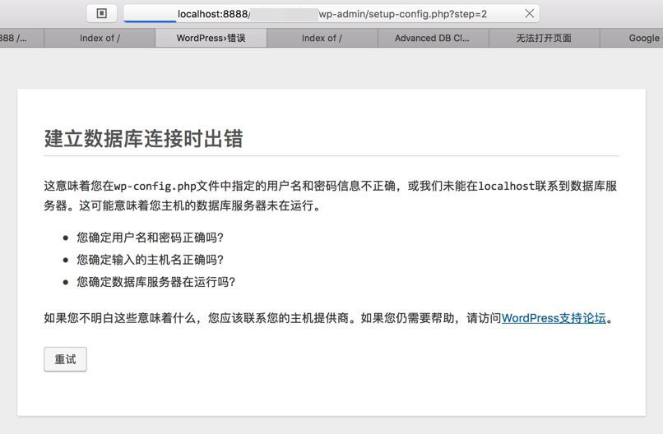The image size is (663, 434).
Task: Click the heading '建立数据库连接时出错'
Action: click(143, 138)
